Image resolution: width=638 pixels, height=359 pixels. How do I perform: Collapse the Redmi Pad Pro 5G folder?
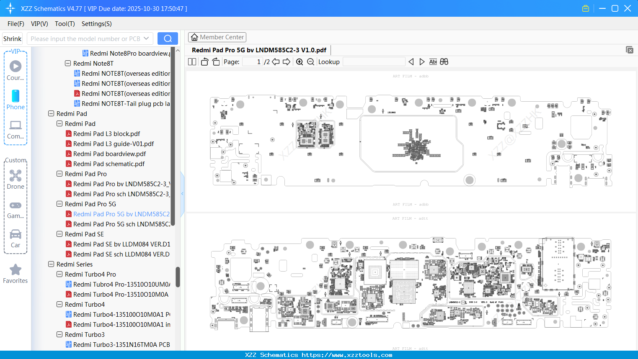click(59, 204)
